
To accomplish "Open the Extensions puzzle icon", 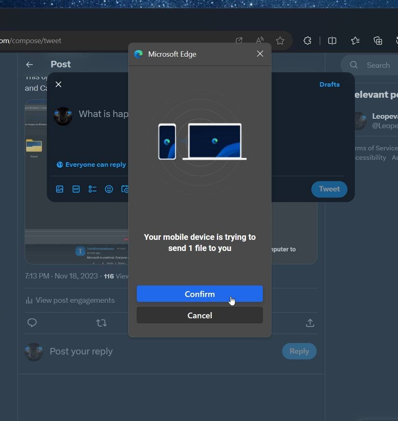I will [x=307, y=41].
